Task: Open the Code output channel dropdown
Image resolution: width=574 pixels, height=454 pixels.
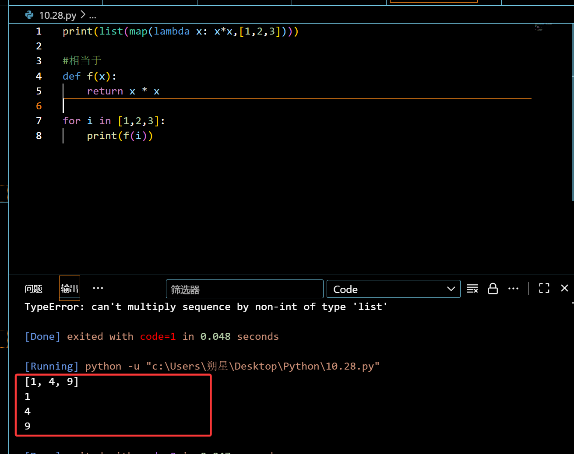Action: click(393, 289)
